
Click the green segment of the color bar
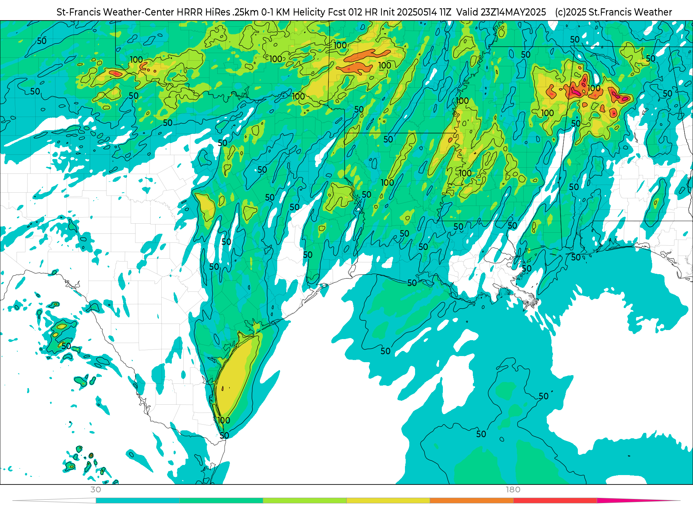tap(221, 501)
